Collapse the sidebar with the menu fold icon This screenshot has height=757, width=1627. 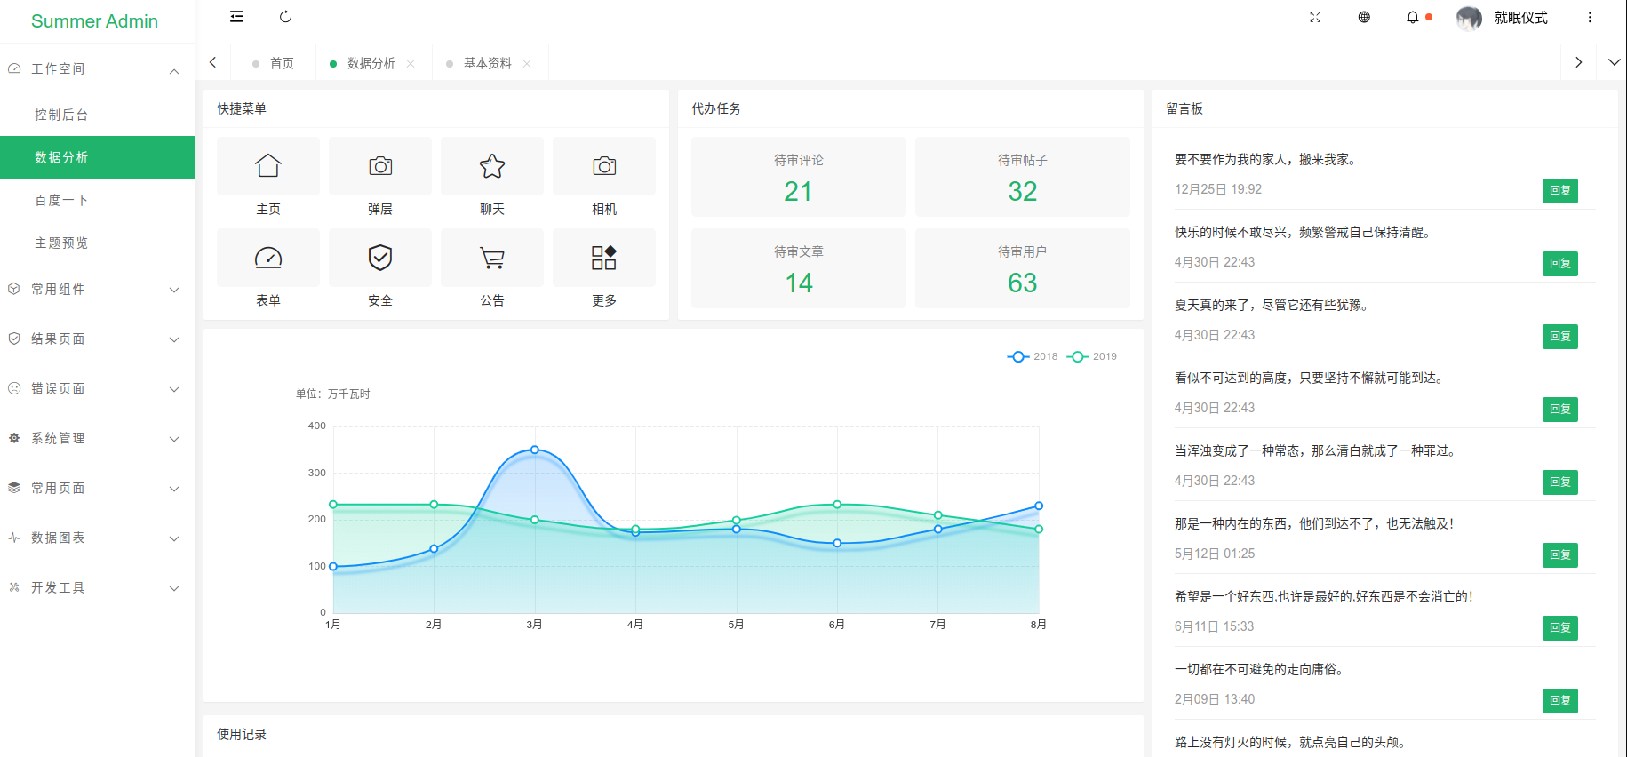coord(236,17)
